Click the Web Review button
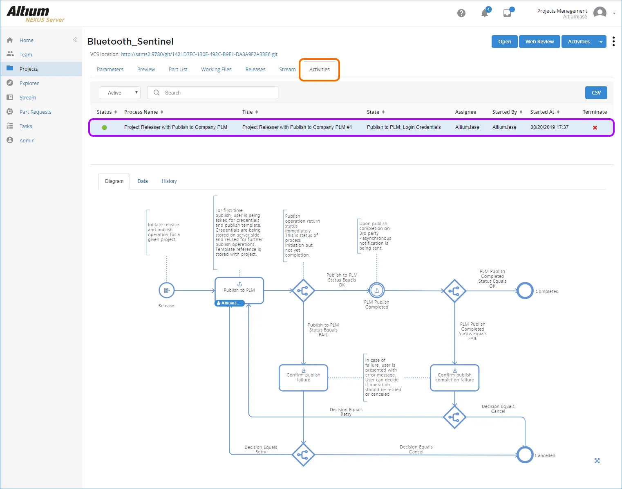The width and height of the screenshot is (622, 489). 539,42
